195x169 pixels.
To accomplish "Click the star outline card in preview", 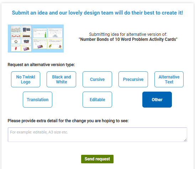I will tap(16, 40).
